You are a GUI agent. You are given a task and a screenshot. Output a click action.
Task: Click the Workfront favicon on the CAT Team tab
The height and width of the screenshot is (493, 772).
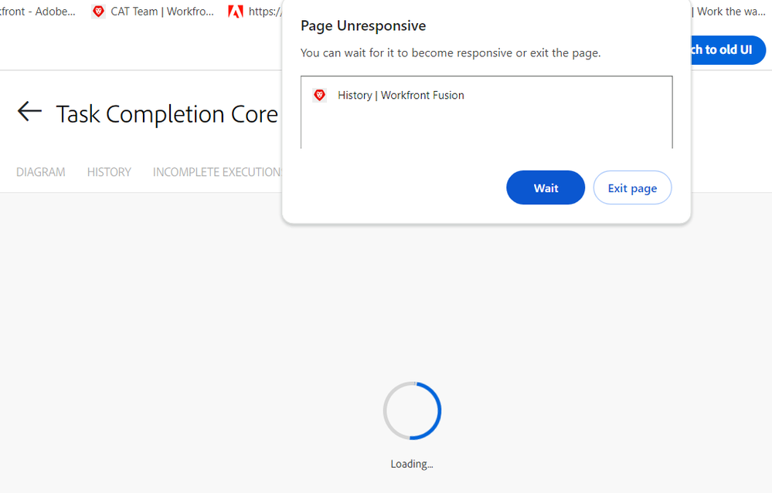[97, 12]
